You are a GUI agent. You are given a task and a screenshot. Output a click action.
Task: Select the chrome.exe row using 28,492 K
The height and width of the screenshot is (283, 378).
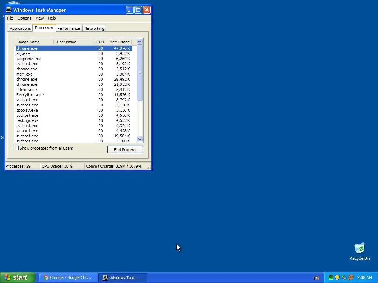click(74, 79)
